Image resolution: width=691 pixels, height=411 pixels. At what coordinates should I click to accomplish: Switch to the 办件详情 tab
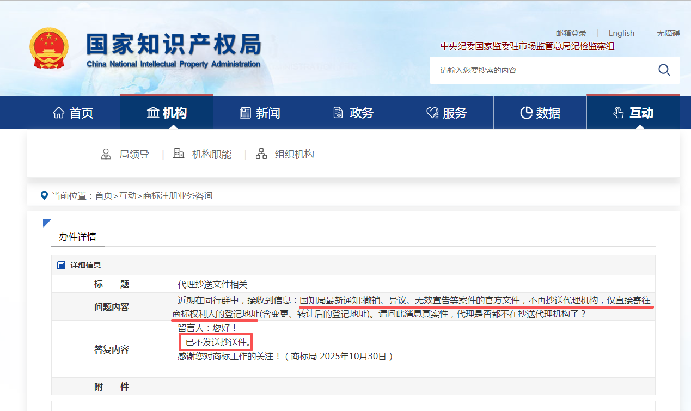pyautogui.click(x=77, y=237)
